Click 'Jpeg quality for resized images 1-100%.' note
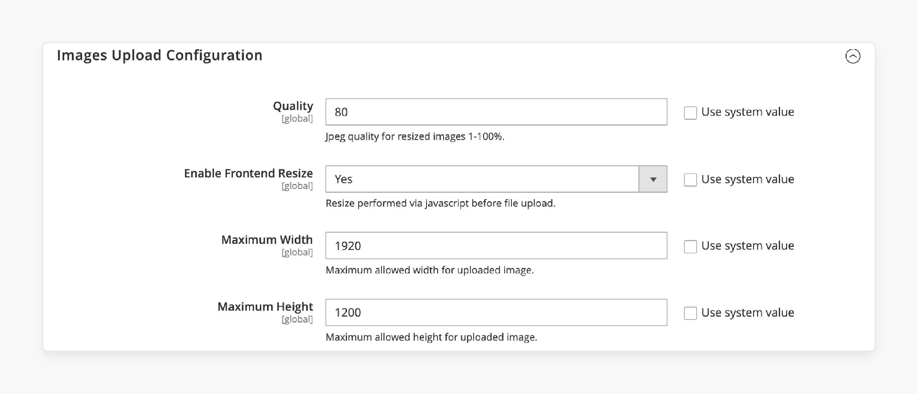 415,137
